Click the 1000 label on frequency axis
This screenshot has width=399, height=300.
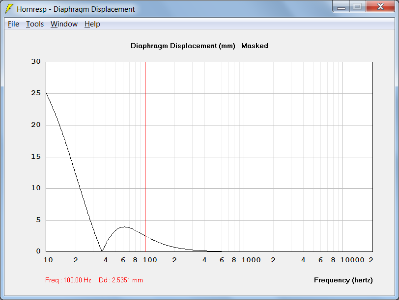(x=251, y=260)
